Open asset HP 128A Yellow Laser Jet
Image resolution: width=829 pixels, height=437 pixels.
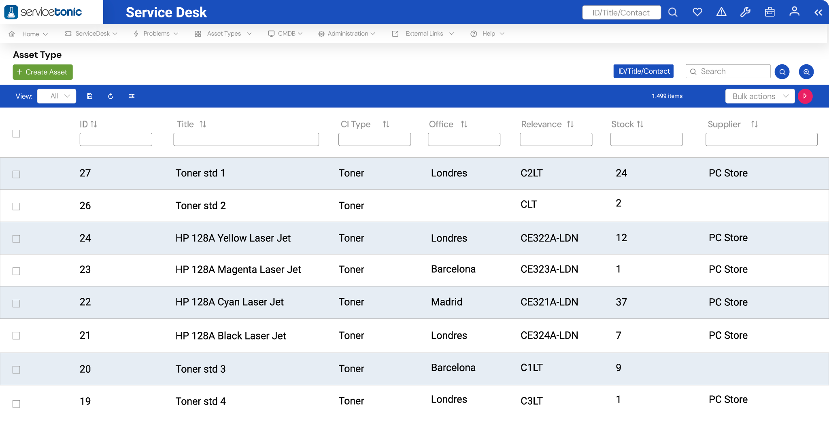pos(233,238)
